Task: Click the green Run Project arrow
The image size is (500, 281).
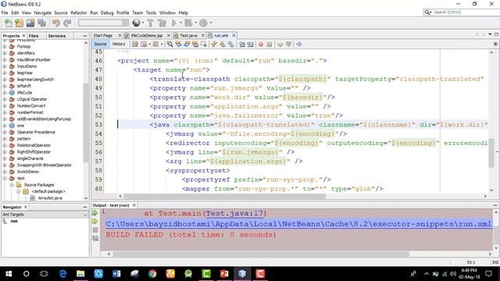Action: coord(174,23)
